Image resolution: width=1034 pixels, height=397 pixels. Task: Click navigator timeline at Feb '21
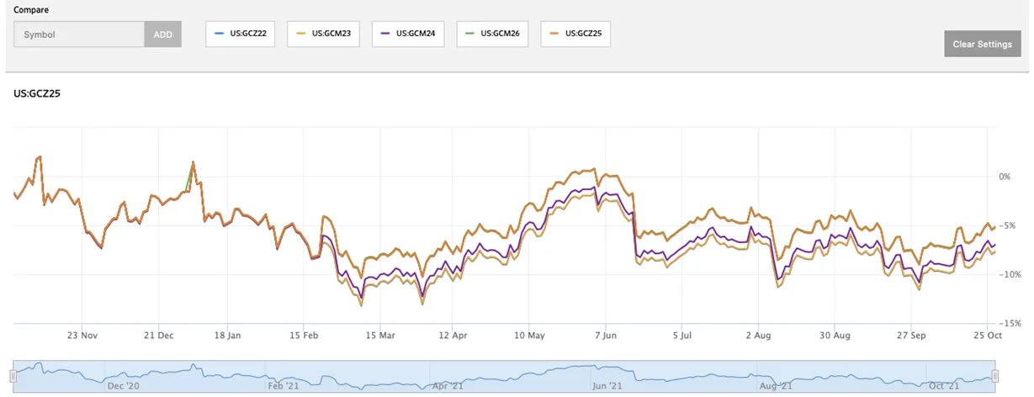click(284, 386)
